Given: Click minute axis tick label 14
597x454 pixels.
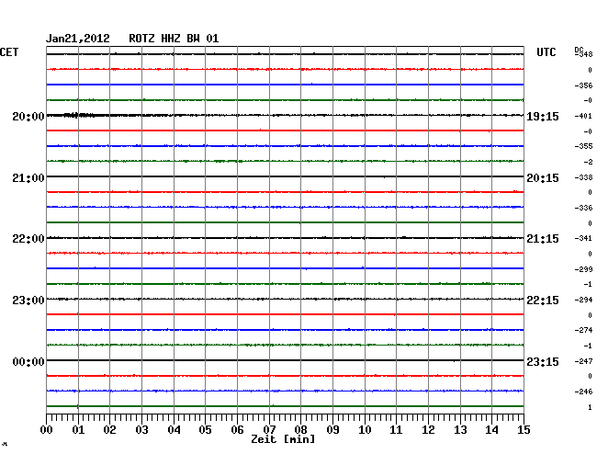Looking at the screenshot, I should tap(491, 430).
